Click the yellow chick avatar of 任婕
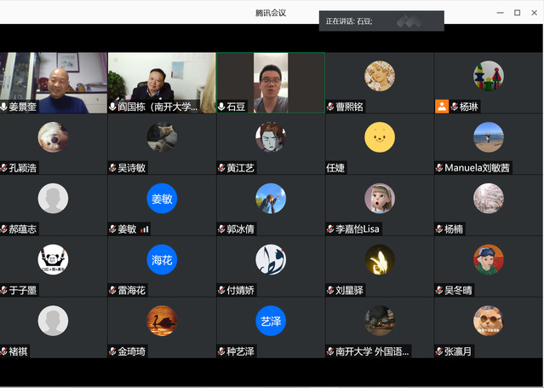The width and height of the screenshot is (544, 388). (x=380, y=137)
